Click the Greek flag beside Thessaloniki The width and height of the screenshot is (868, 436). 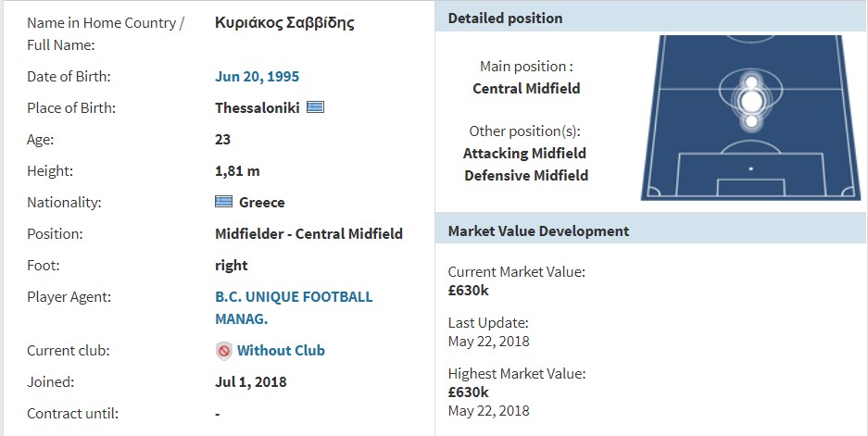pyautogui.click(x=316, y=106)
